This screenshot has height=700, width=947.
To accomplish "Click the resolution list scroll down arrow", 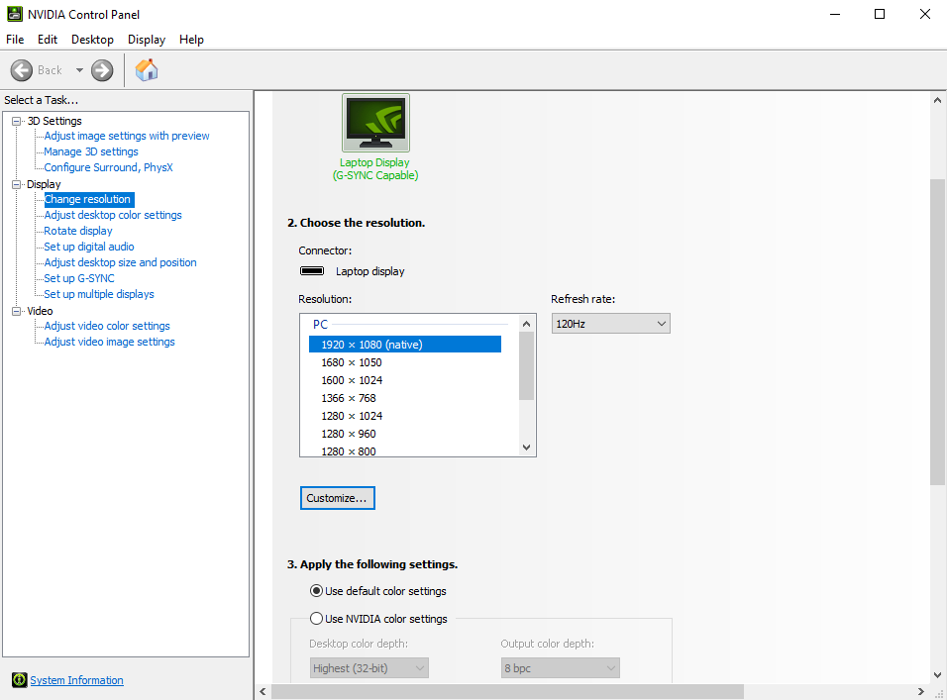I will pos(527,448).
